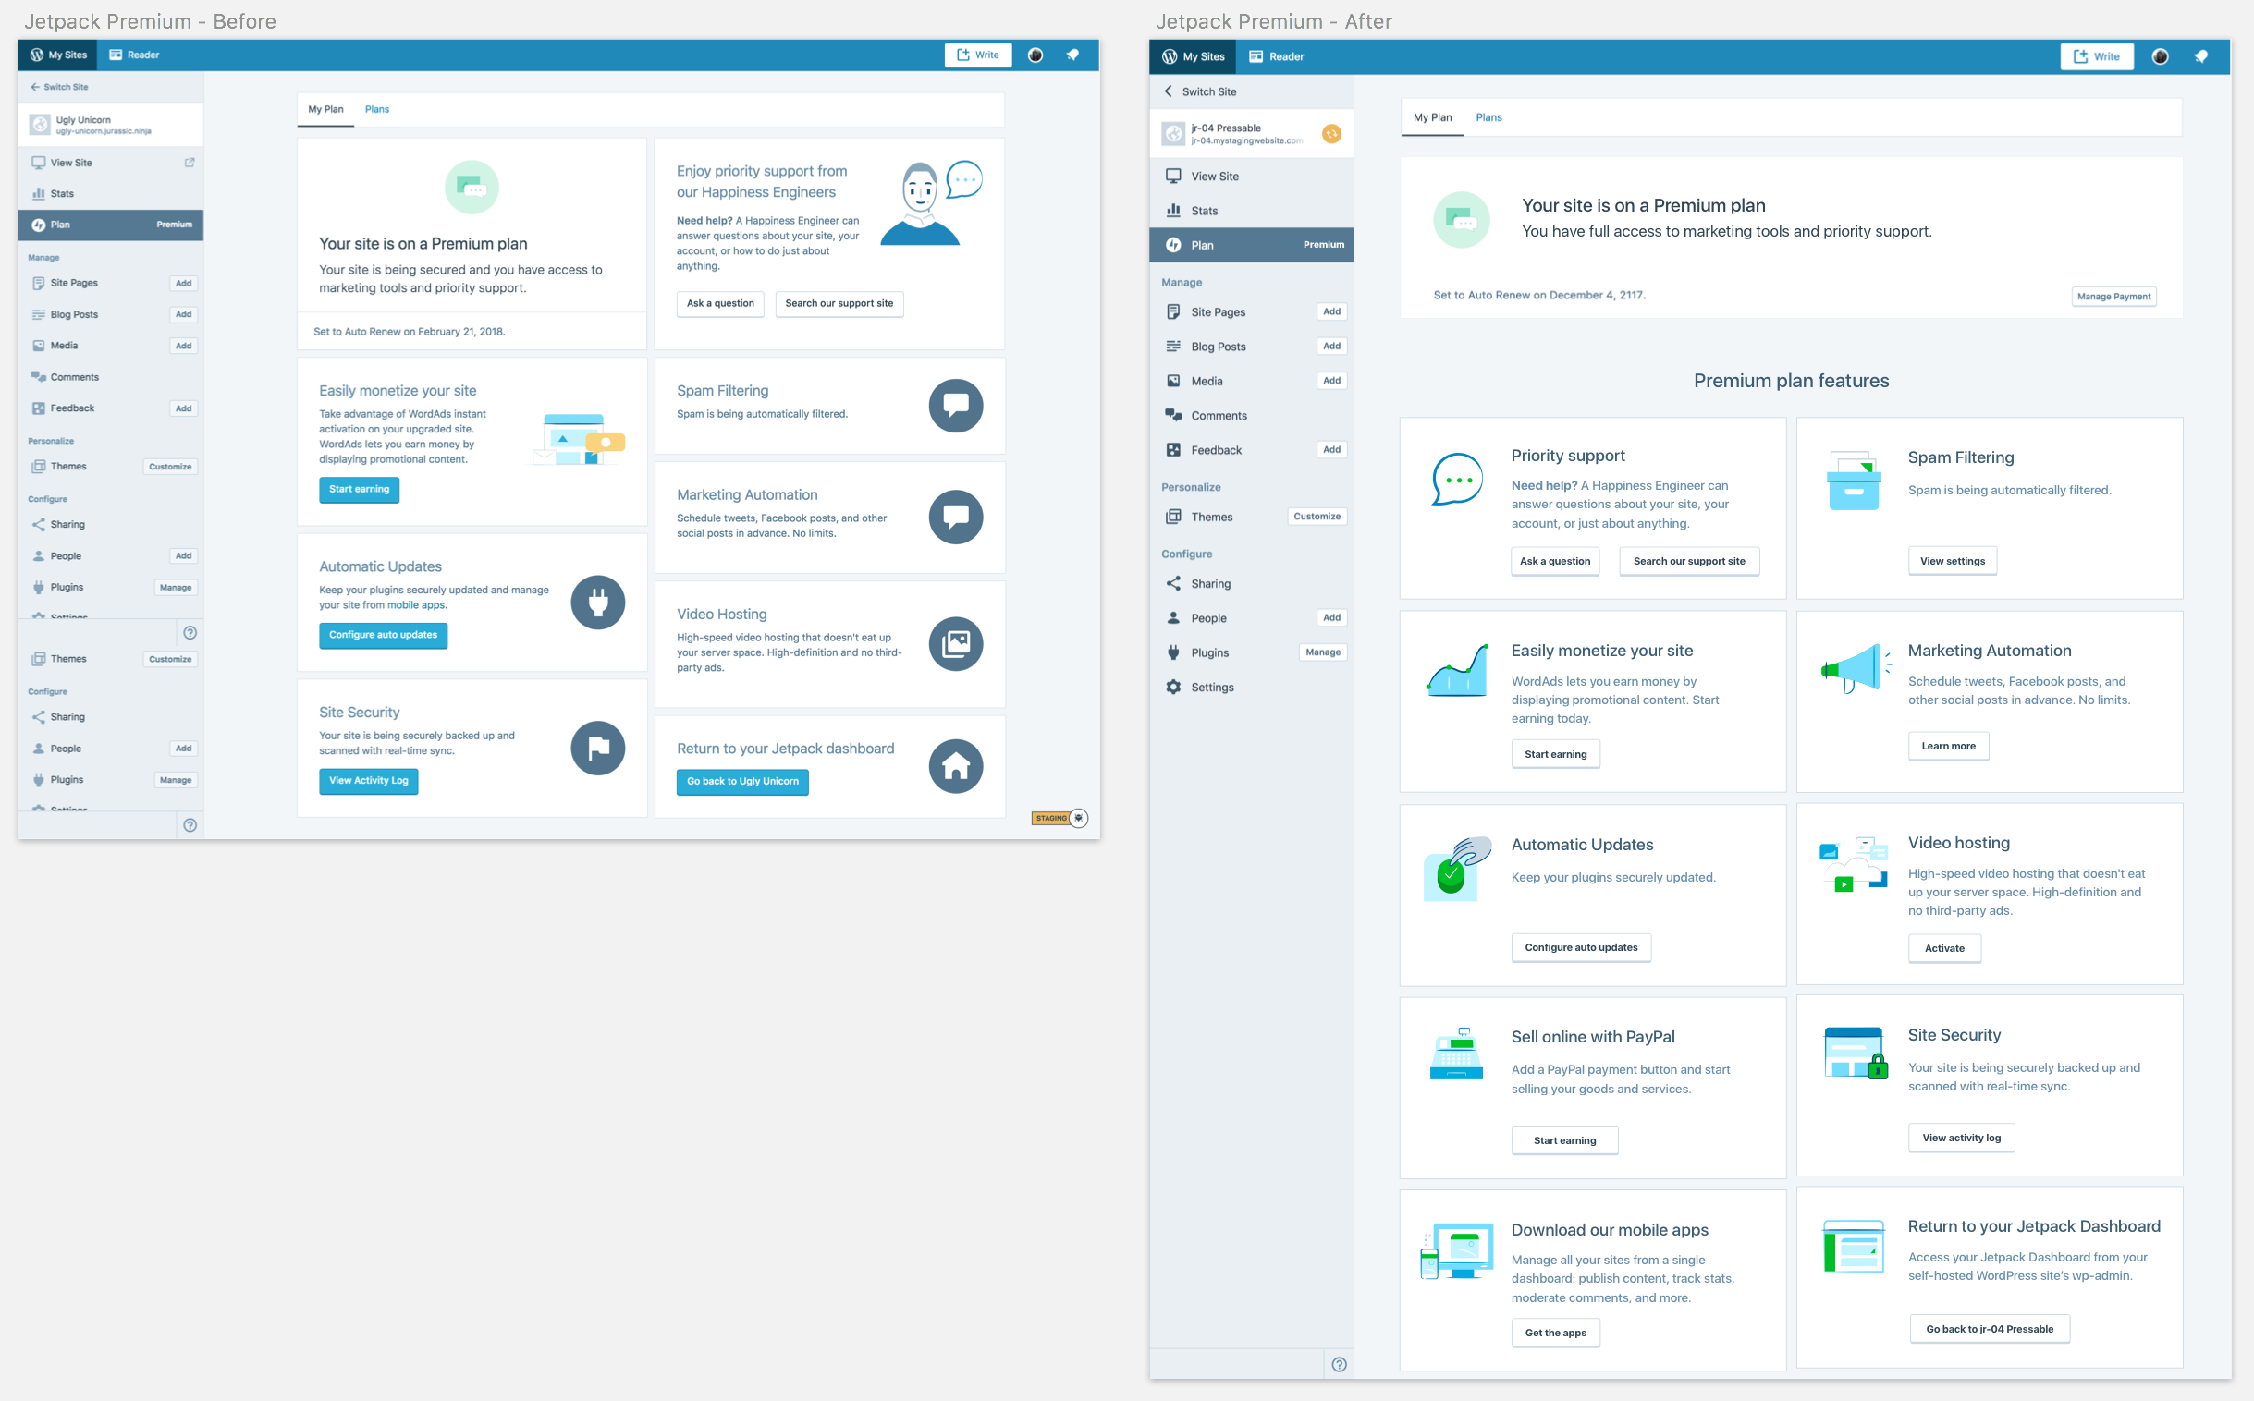Click the Manage Payment button
The width and height of the screenshot is (2254, 1401).
coord(2113,297)
